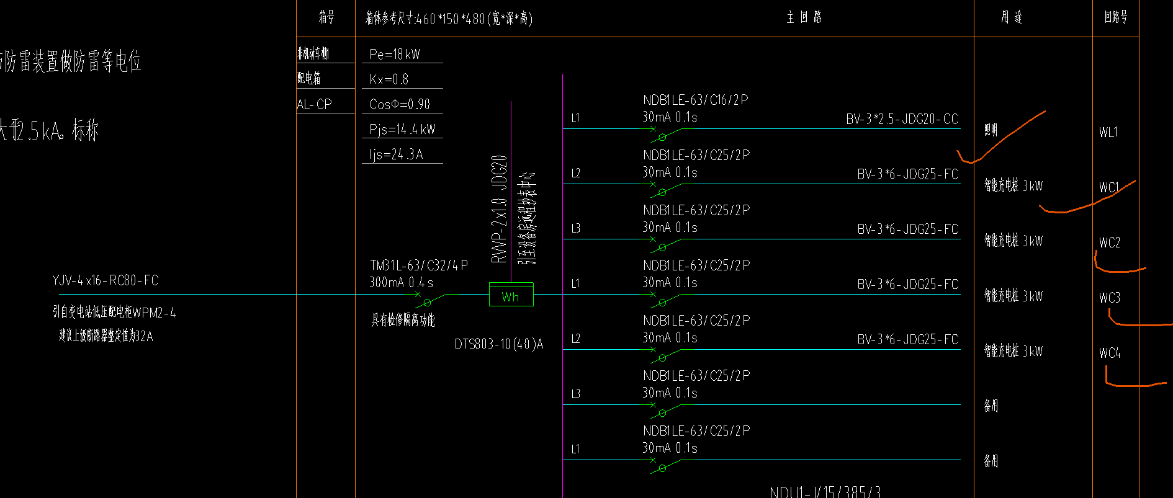Viewport: 1173px width, 498px height.
Task: Select BV-3*6-JDG25-FC cable text on WC1 circuit
Action: pyautogui.click(x=908, y=174)
